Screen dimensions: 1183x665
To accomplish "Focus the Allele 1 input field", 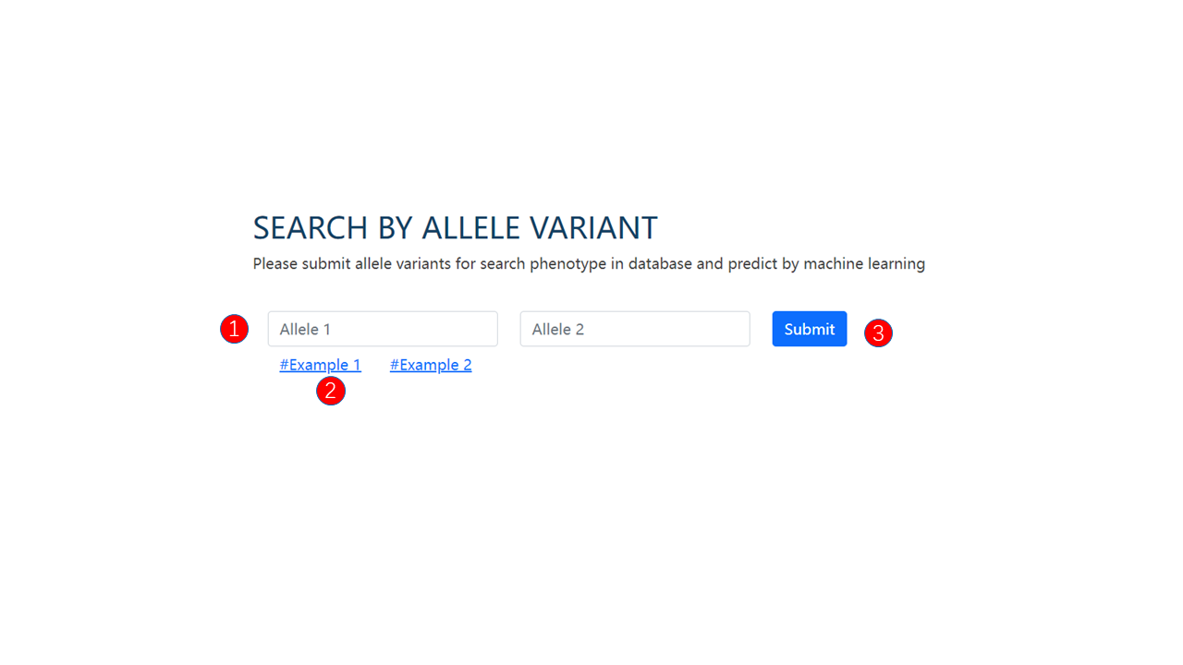I will [x=383, y=329].
